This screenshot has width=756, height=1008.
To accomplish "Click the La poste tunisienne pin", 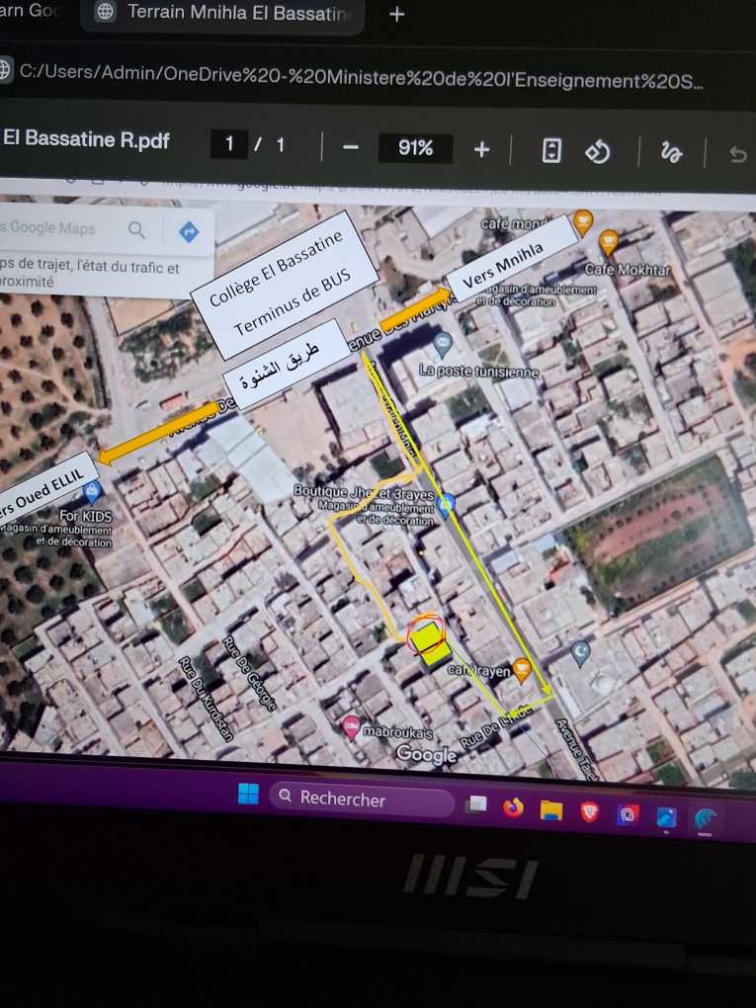I will 443,345.
